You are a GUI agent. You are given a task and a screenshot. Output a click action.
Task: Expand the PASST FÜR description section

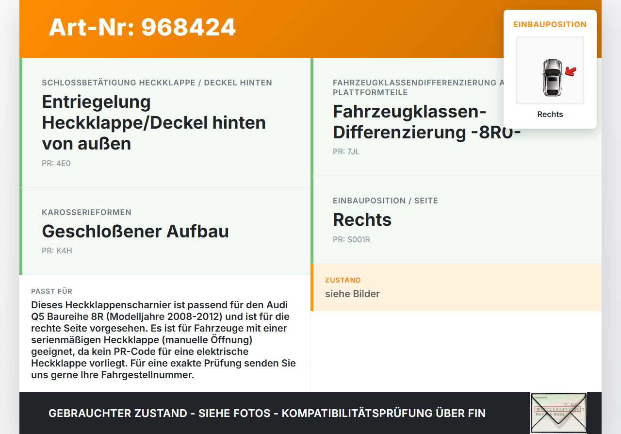[x=51, y=291]
